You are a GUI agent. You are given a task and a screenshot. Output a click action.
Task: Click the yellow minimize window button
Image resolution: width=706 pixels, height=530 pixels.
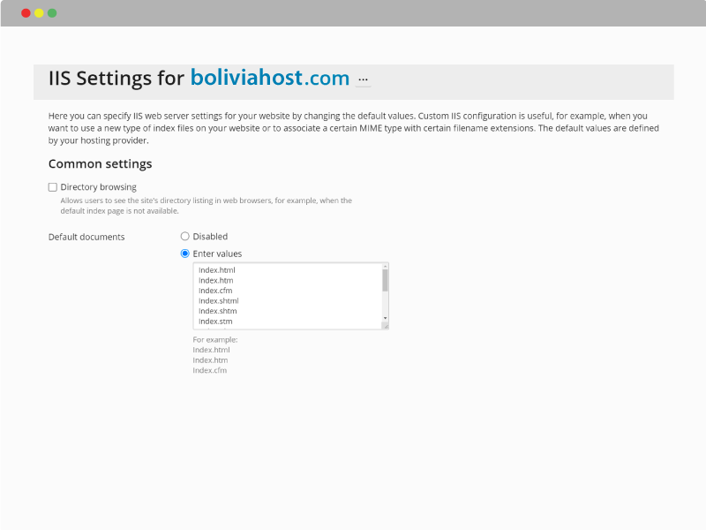[39, 13]
